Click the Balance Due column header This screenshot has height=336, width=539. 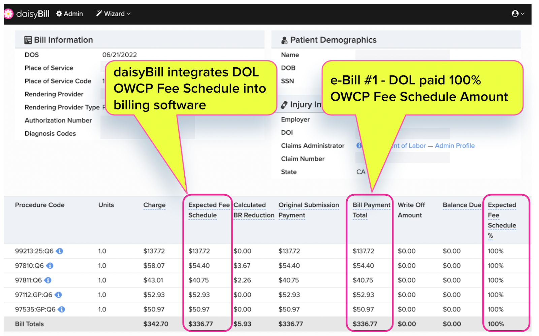point(462,205)
